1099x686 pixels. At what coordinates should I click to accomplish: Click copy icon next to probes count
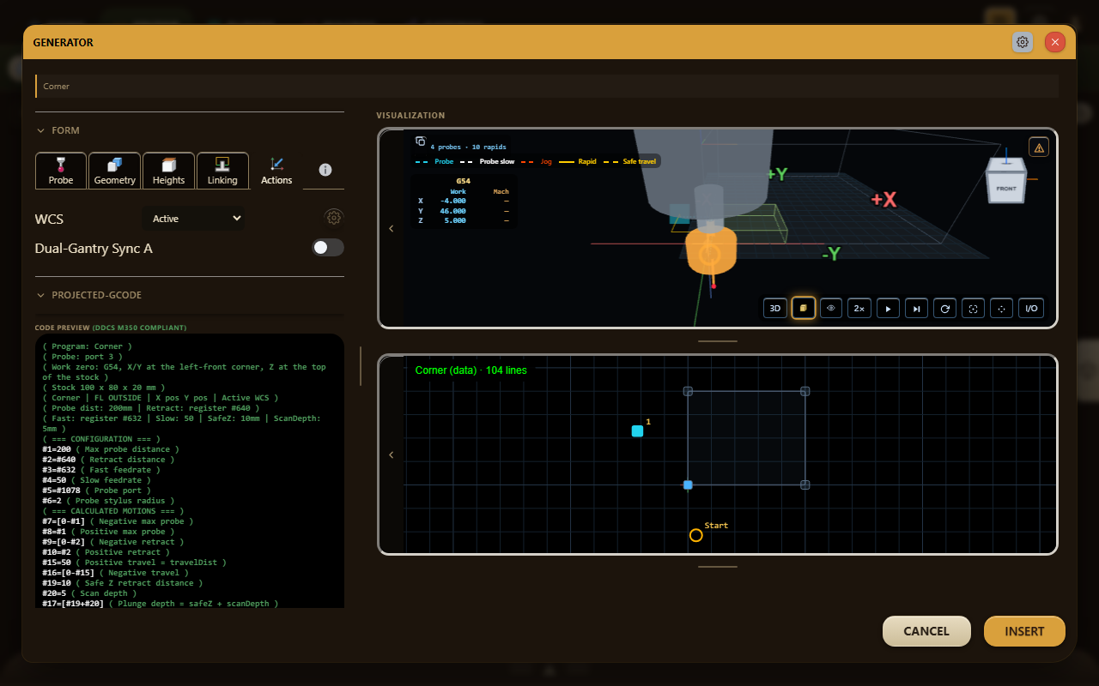point(421,141)
